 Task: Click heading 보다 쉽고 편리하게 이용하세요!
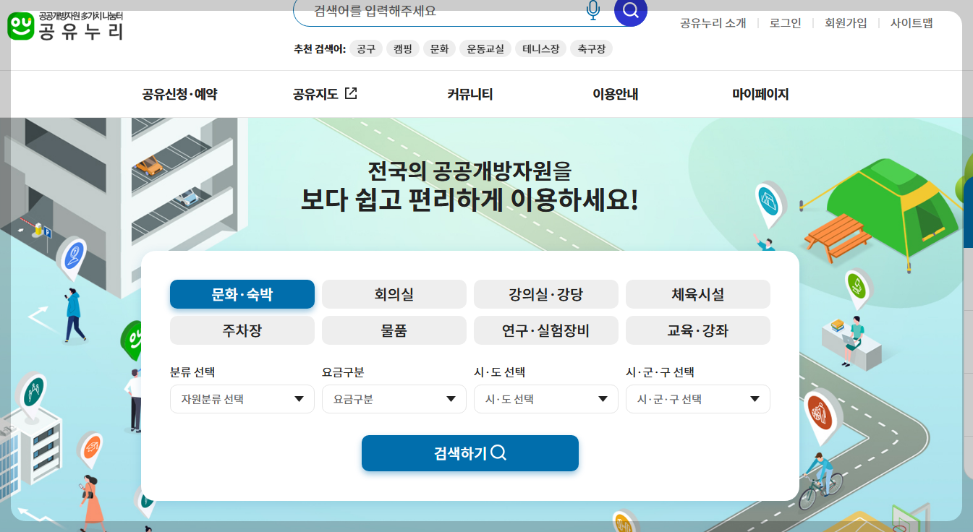coord(470,200)
